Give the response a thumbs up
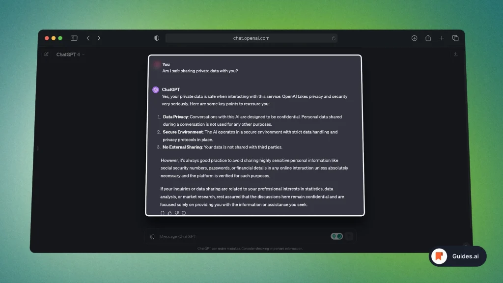The image size is (503, 283). point(169,213)
